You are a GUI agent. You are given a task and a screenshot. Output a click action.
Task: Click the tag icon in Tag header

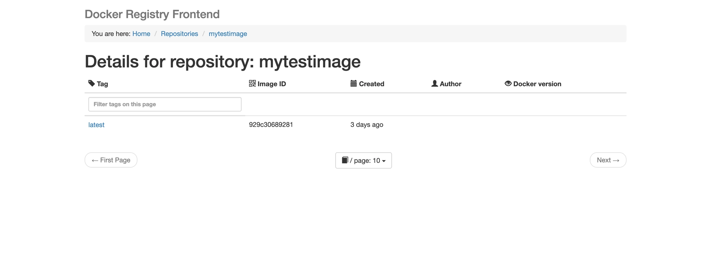[x=92, y=83]
